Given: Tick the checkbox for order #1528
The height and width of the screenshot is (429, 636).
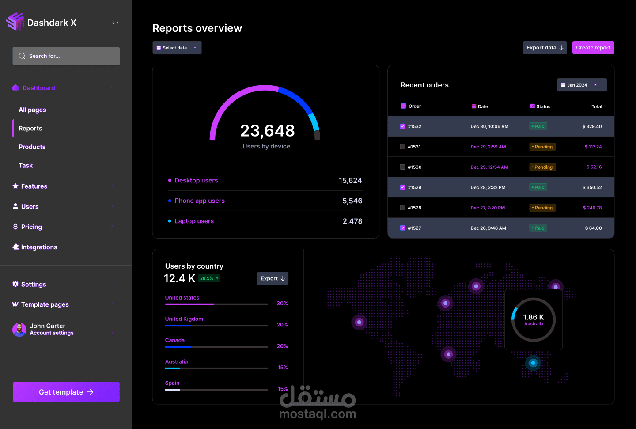Looking at the screenshot, I should pyautogui.click(x=403, y=208).
